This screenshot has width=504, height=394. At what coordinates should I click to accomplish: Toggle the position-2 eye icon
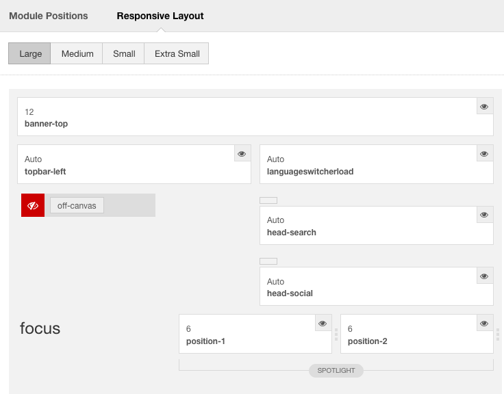(x=485, y=323)
